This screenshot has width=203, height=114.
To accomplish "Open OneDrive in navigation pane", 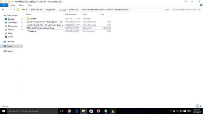I will tap(10, 41).
